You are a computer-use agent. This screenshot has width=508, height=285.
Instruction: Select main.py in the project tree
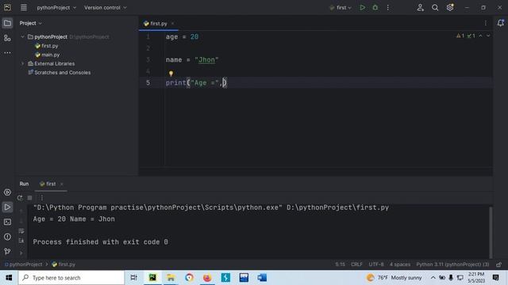[48, 55]
